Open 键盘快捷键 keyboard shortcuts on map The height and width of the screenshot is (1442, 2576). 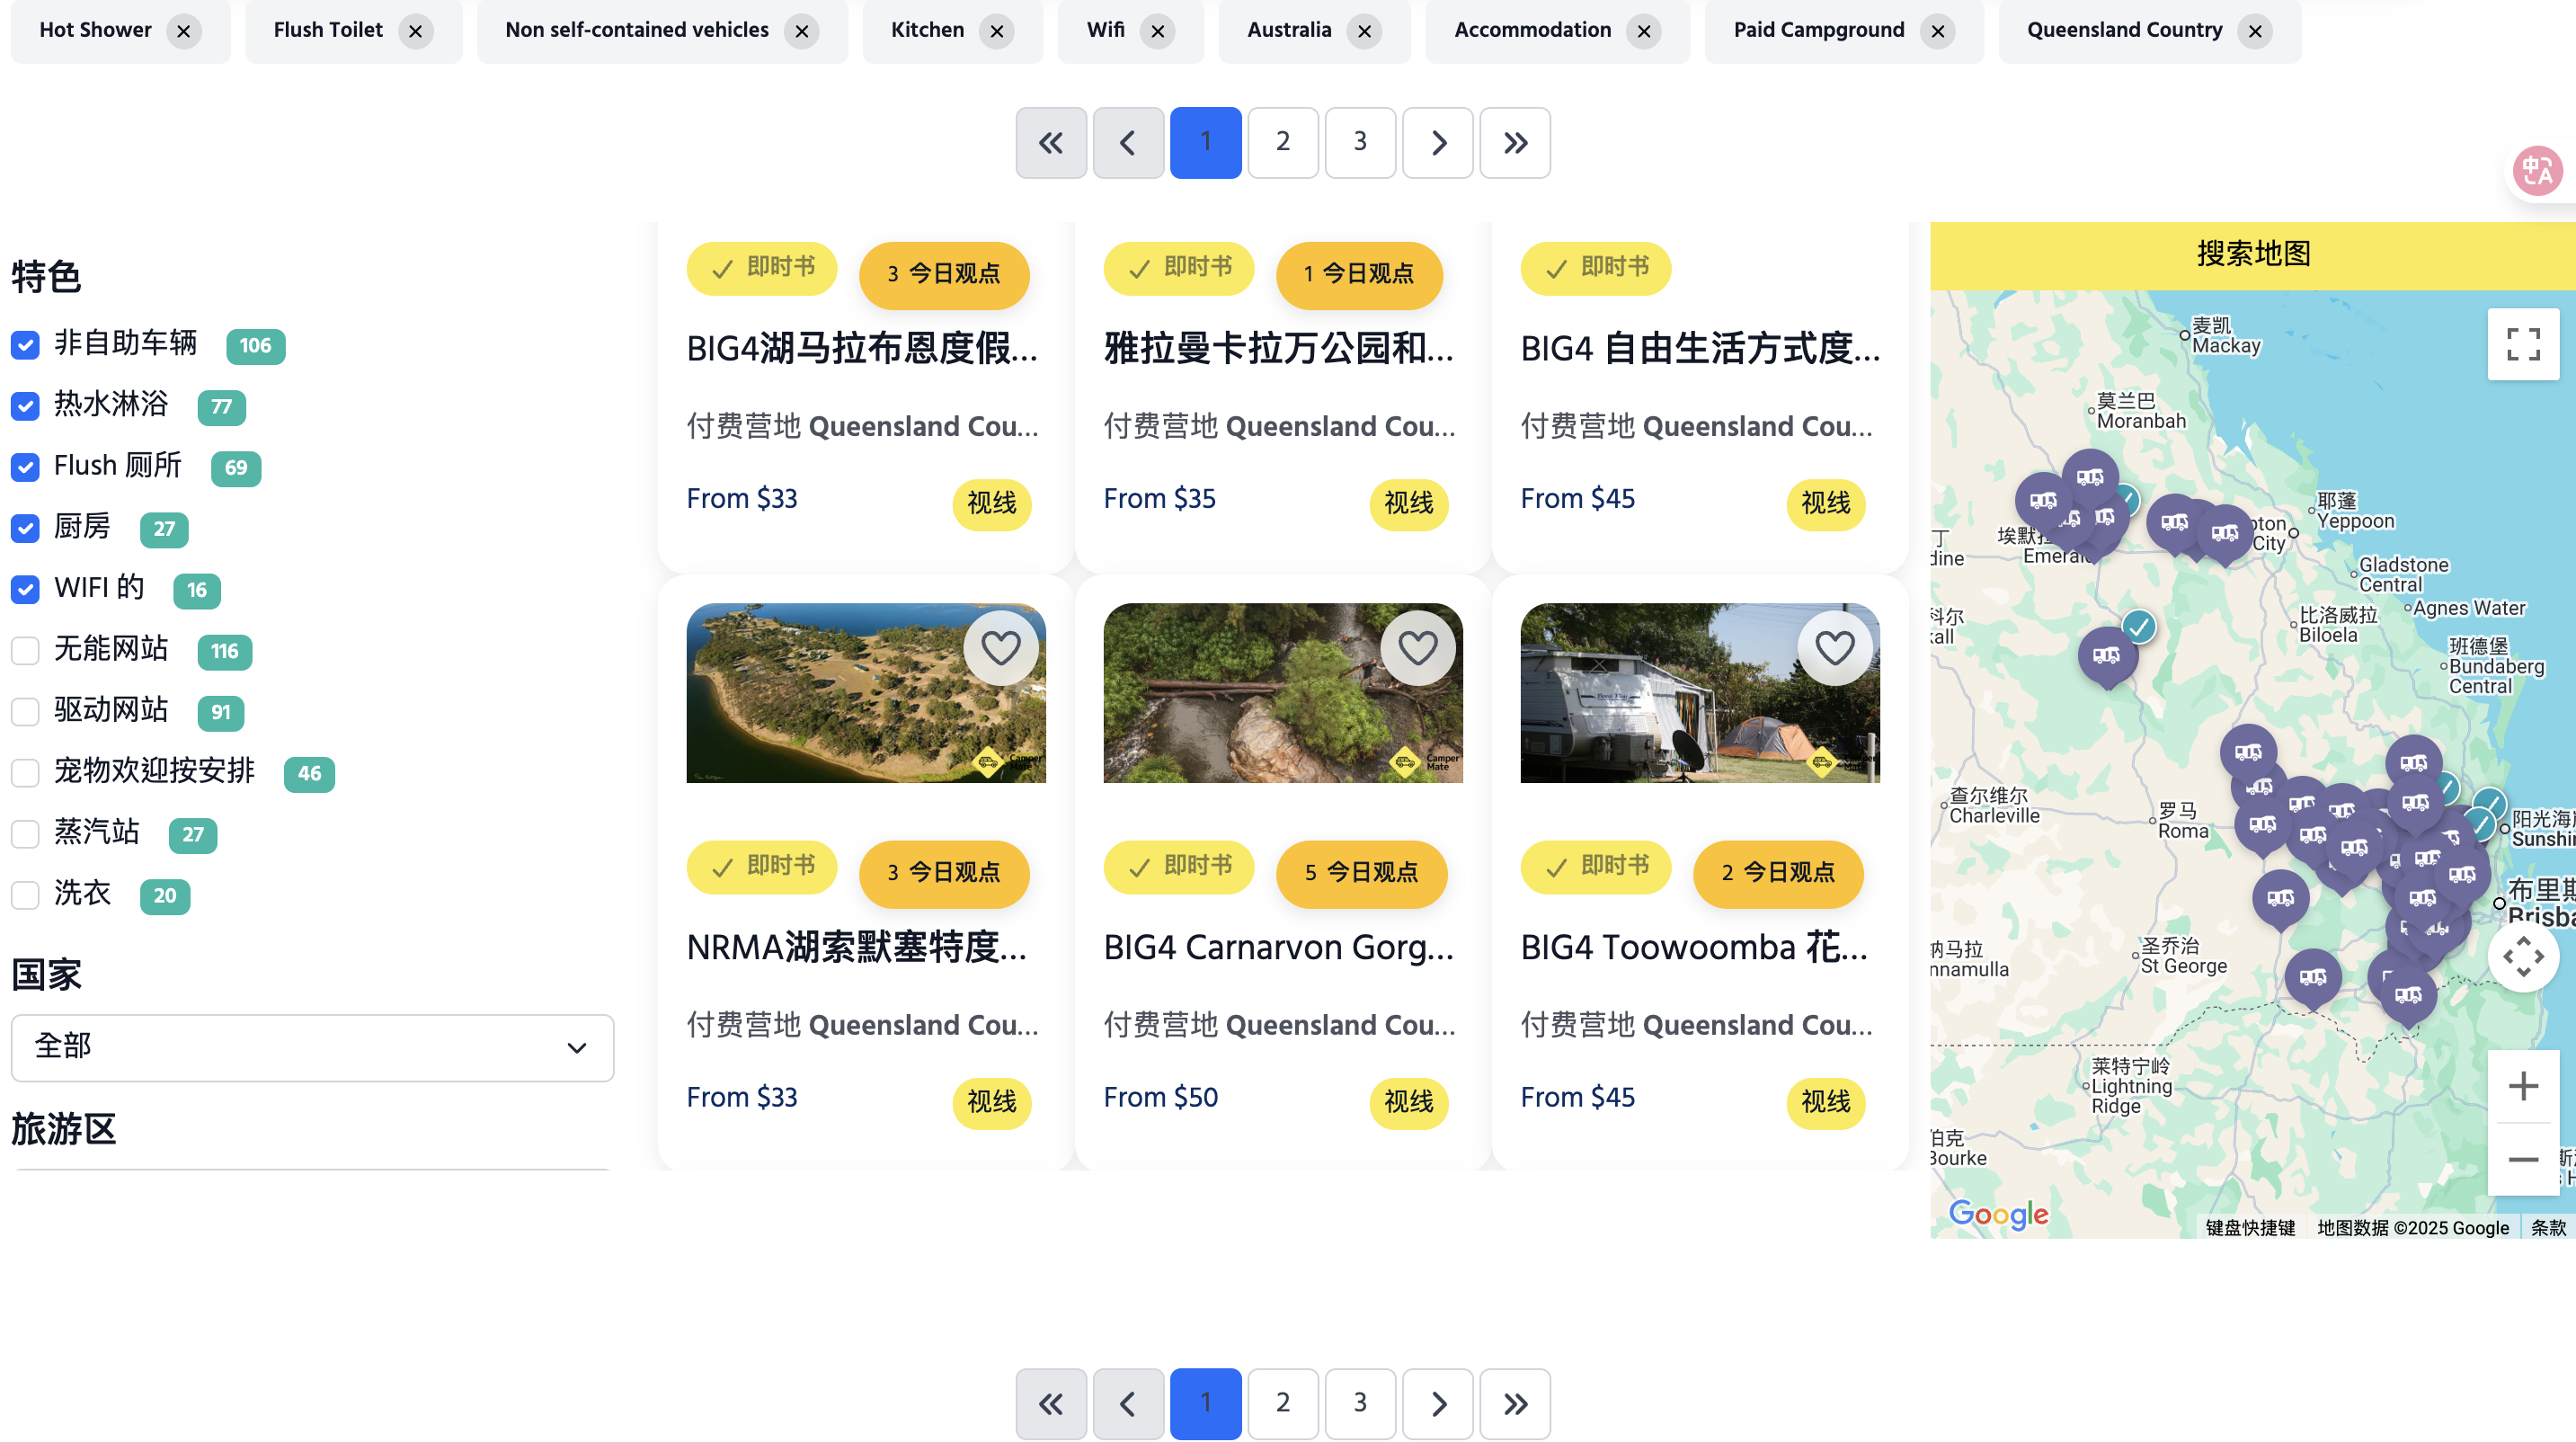[2250, 1227]
